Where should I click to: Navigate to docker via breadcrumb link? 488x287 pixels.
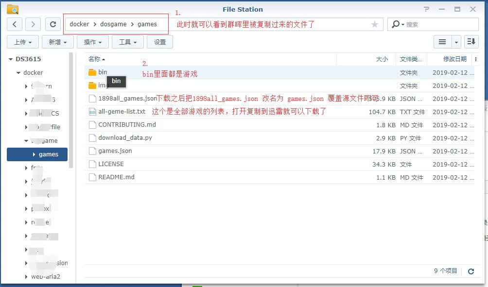(x=79, y=24)
